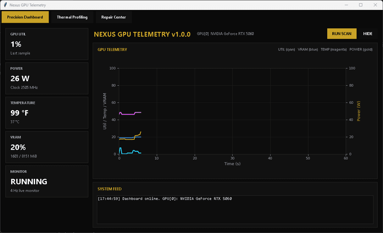Click the 'Power (W)' axis label
This screenshot has width=383, height=233.
(x=359, y=111)
